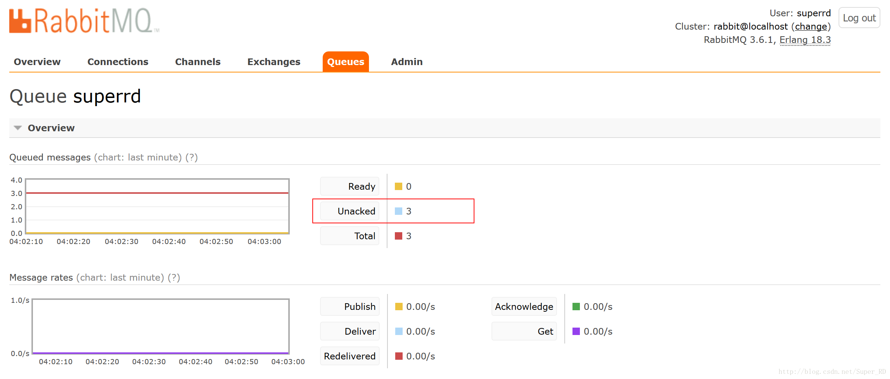890x379 pixels.
Task: Click the Redelivered rate 0.00/s value
Action: point(421,356)
